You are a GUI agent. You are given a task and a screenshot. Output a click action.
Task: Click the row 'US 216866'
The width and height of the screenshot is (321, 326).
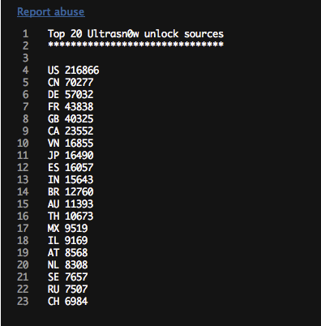point(74,71)
